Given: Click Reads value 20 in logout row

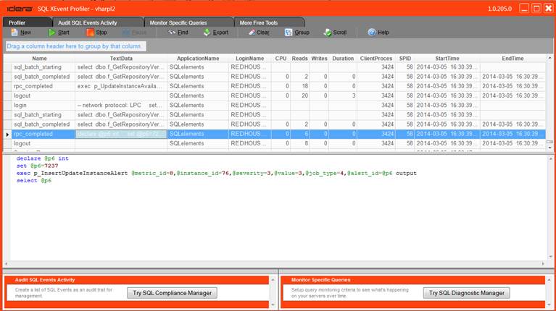Looking at the screenshot, I should click(x=304, y=96).
